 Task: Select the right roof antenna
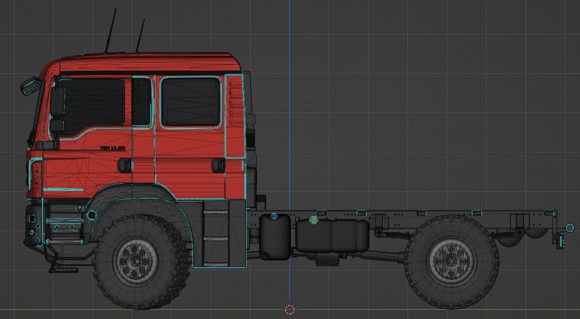140,36
